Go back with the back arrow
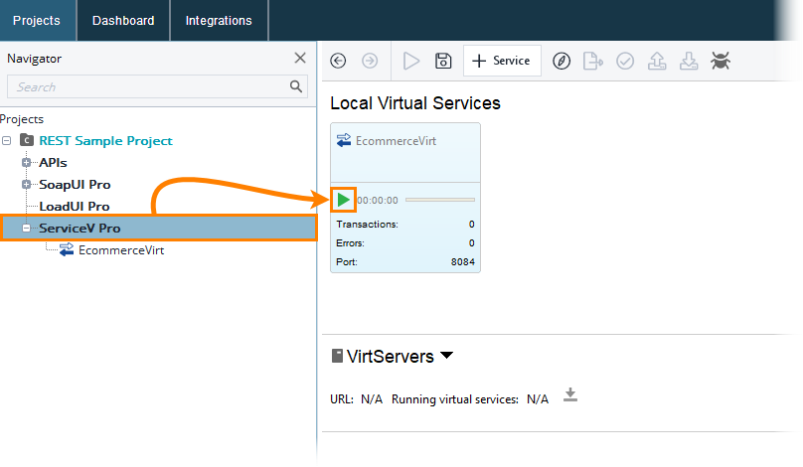 click(338, 61)
